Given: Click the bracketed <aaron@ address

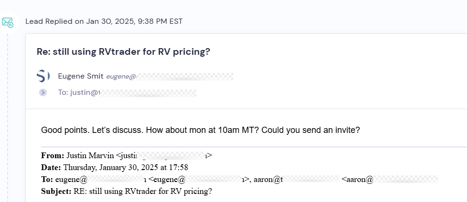Looking at the screenshot, I should 390,180.
